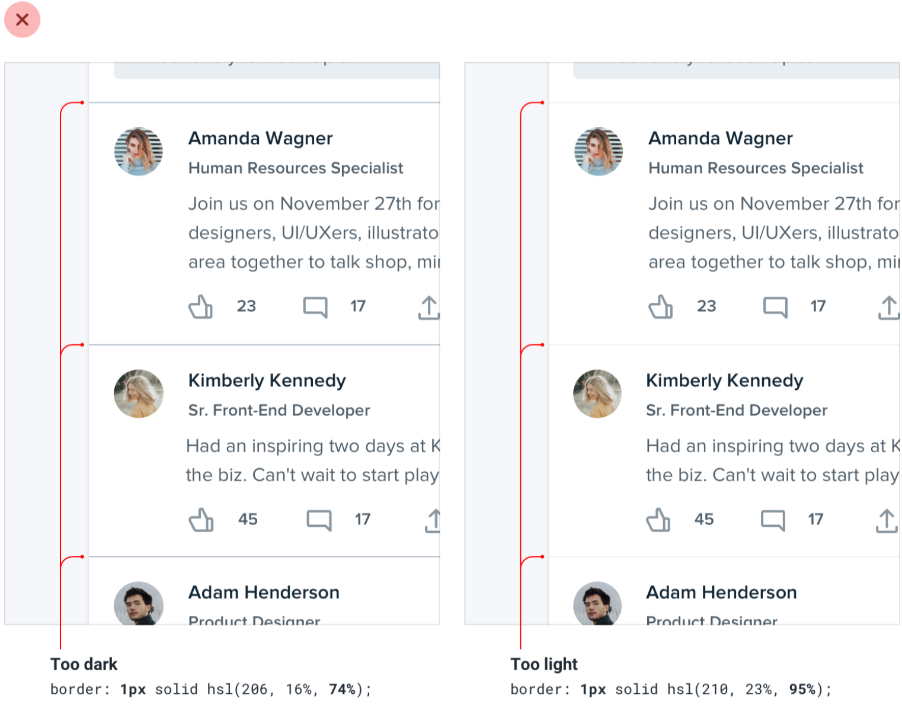Share Amanda Wagner's post in right panel
Image resolution: width=902 pixels, height=704 pixels.
[x=889, y=308]
